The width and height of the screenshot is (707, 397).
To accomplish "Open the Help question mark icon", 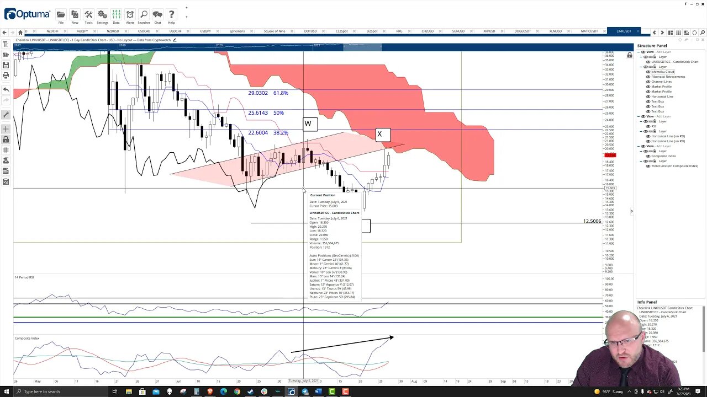I will 171,14.
